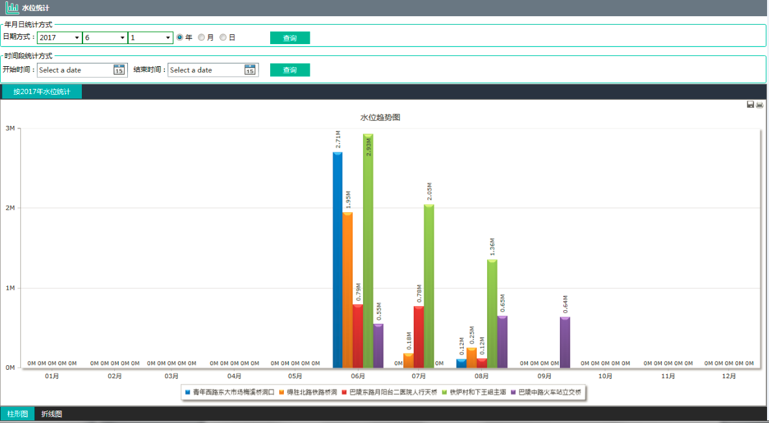Toggle the blue 青年西路东大市场梅溪桥洞口 legend marker
The width and height of the screenshot is (769, 423).
coord(188,393)
